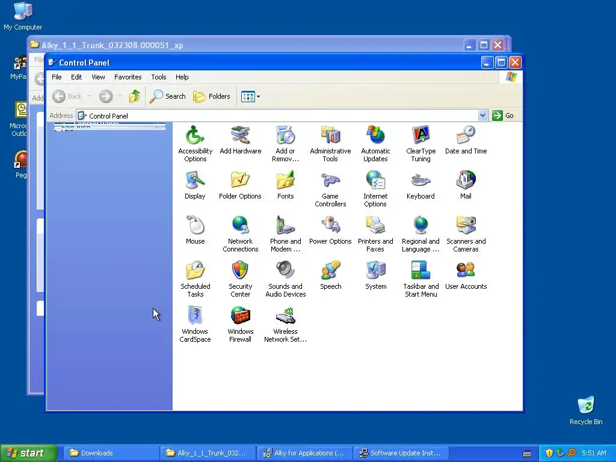The width and height of the screenshot is (616, 462).
Task: Switch to Downloads taskbar window
Action: point(111,453)
